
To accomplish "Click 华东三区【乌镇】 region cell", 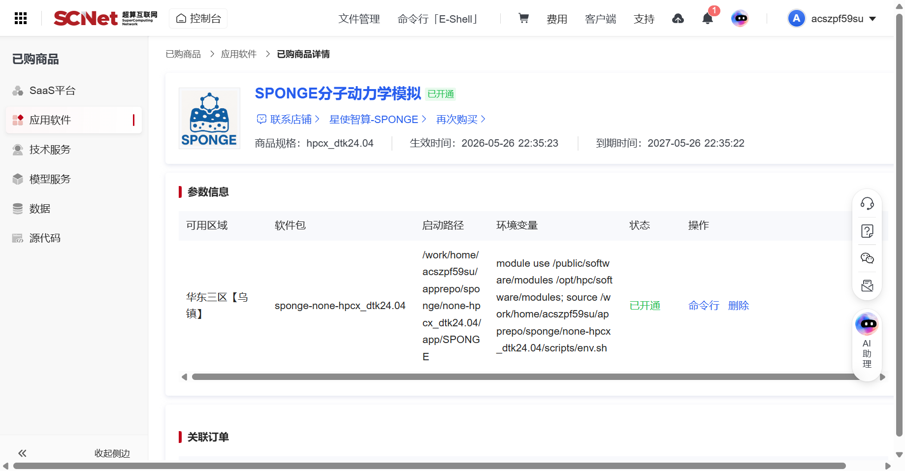I will click(x=217, y=305).
